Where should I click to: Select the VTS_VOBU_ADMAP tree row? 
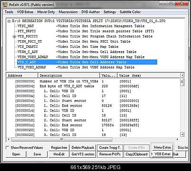point(76,67)
